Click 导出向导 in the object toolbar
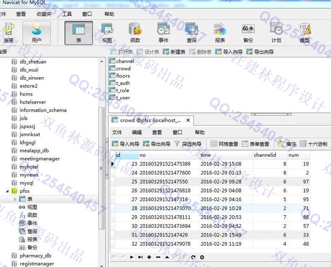The image size is (331, 267). (x=260, y=52)
